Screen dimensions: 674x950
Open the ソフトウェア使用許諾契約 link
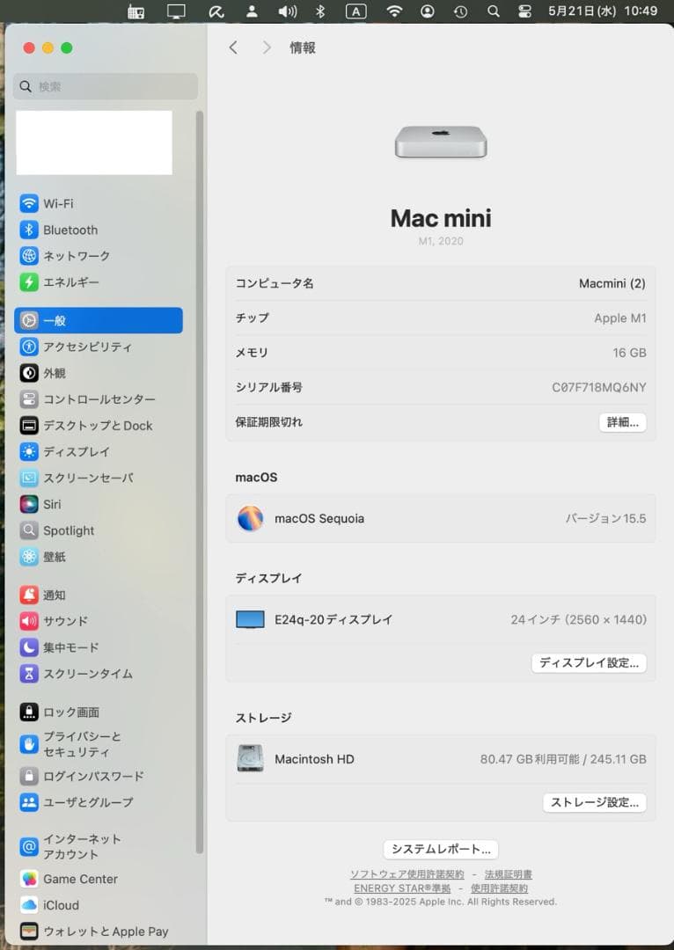pos(407,874)
